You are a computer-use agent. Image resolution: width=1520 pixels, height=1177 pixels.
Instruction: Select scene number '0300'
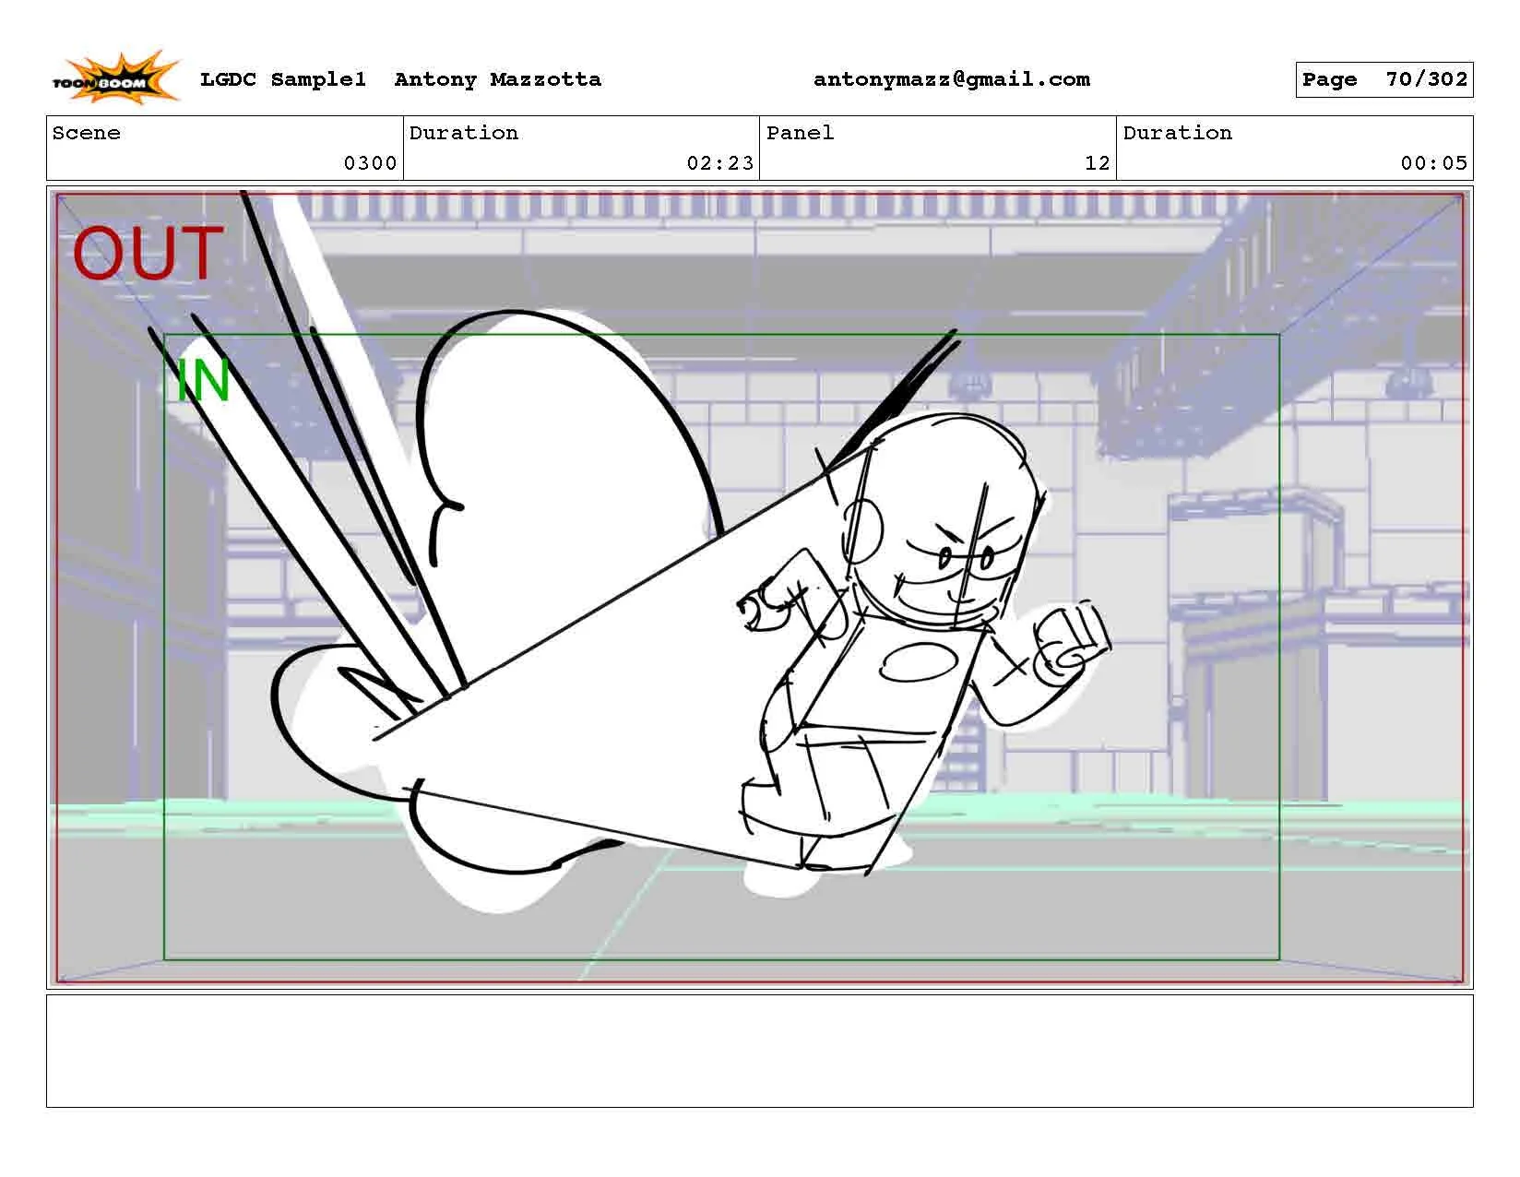370,163
